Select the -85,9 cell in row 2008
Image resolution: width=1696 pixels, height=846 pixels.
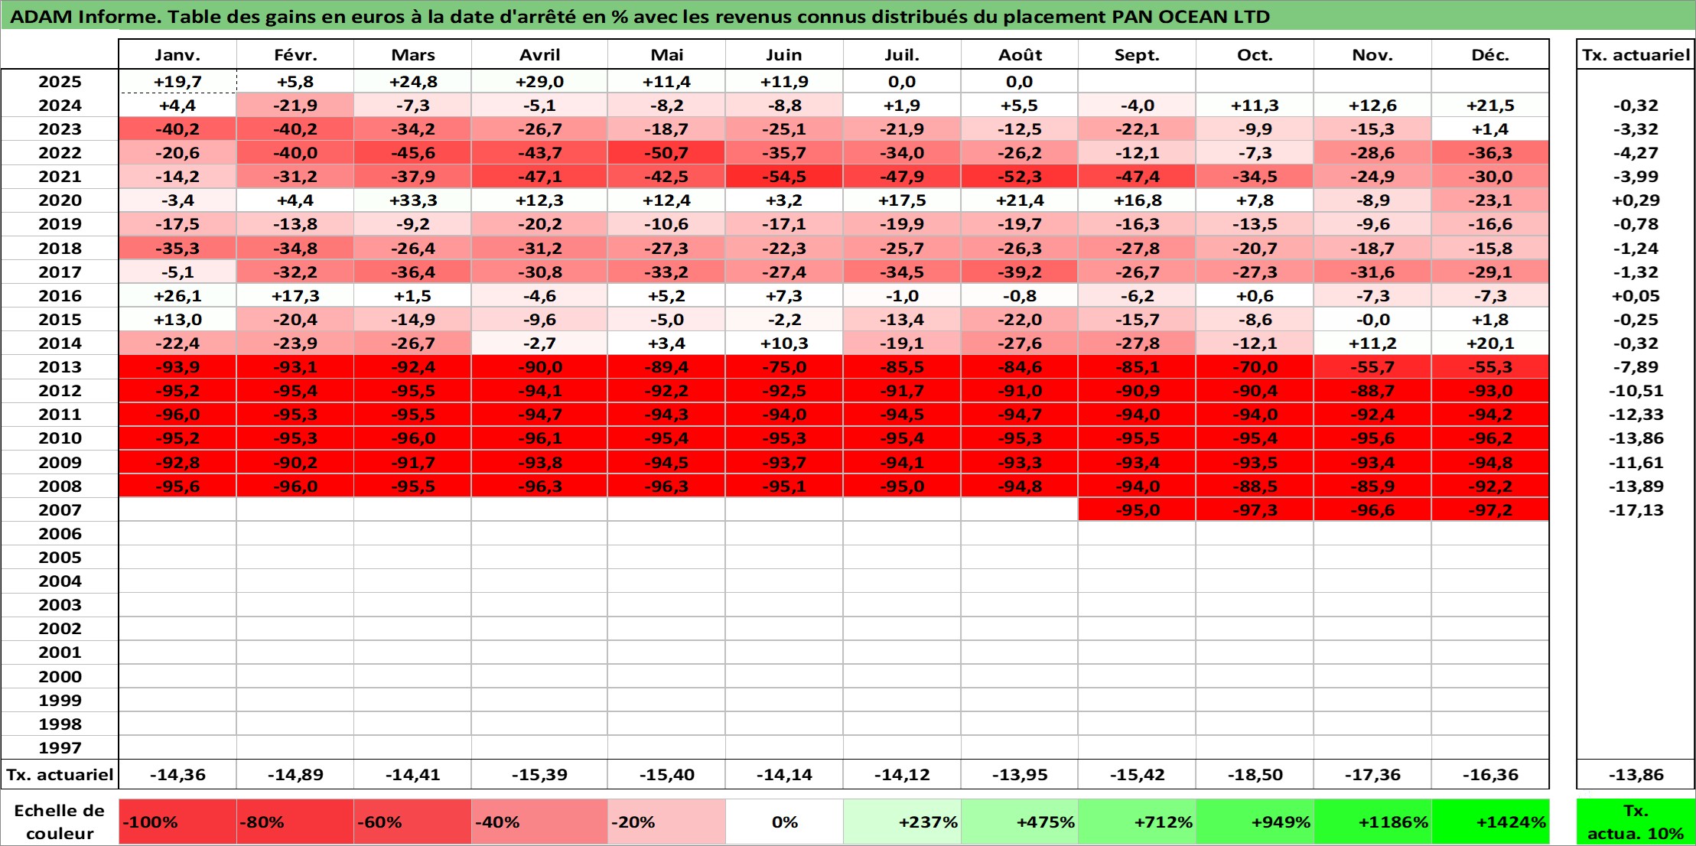point(1372,486)
